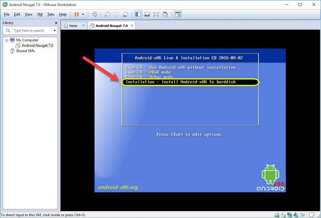Send Ctrl+Alt+Del to the guest
This screenshot has width=321, height=218.
point(95,14)
